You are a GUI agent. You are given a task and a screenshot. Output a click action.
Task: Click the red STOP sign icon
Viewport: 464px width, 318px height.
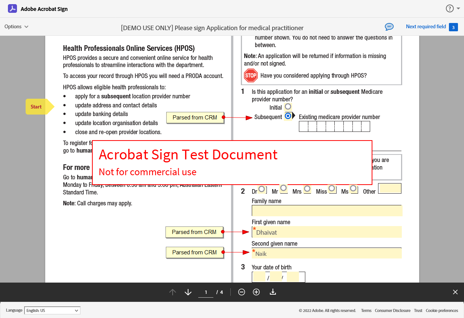[251, 75]
